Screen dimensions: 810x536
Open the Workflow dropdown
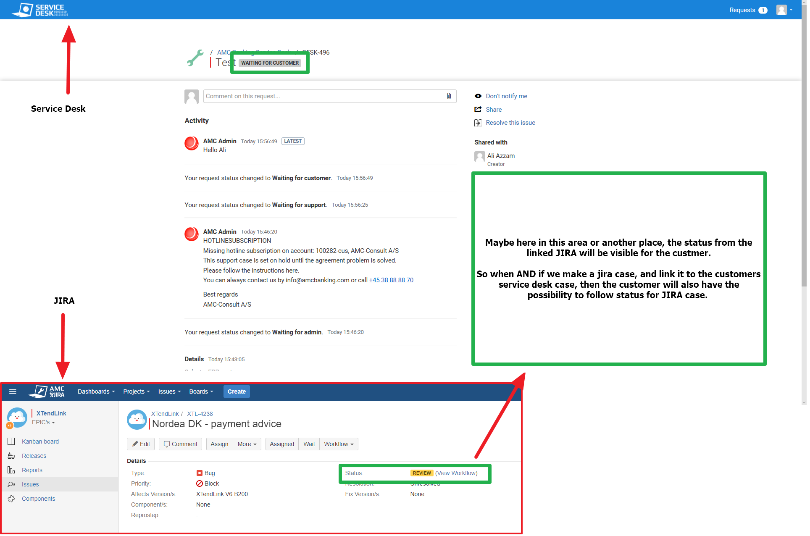click(x=339, y=444)
